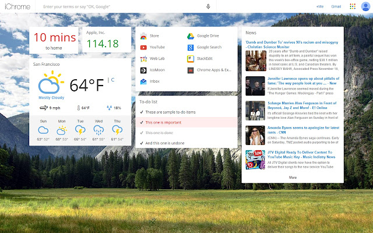Launch the StackEdit app icon
373x233 pixels.
(x=191, y=59)
